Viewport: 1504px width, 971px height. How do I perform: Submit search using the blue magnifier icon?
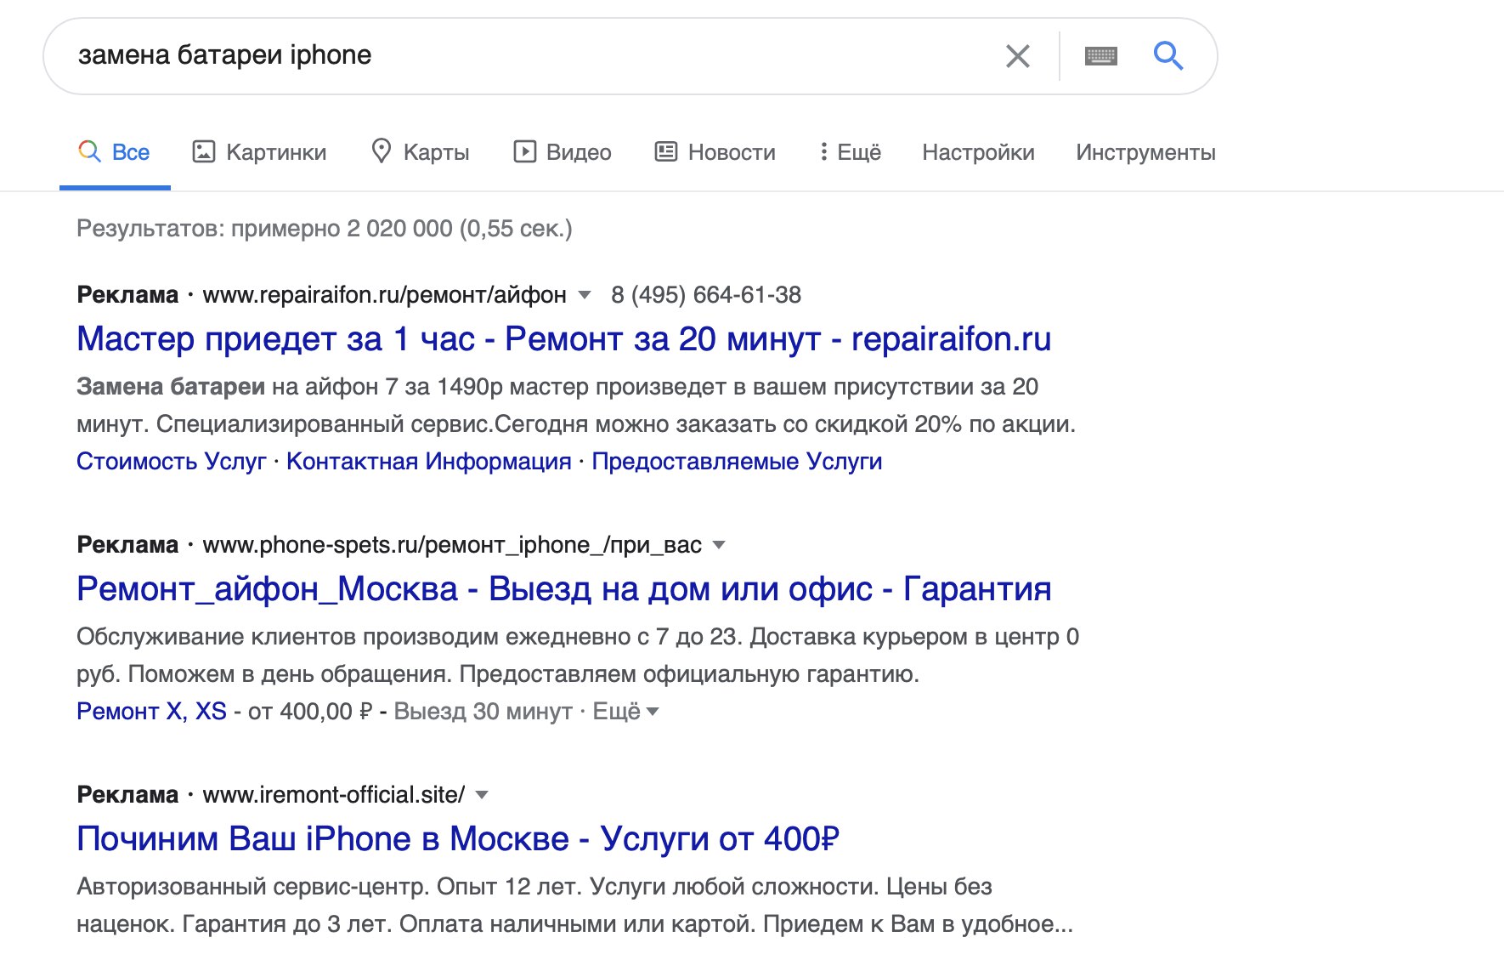pos(1168,56)
